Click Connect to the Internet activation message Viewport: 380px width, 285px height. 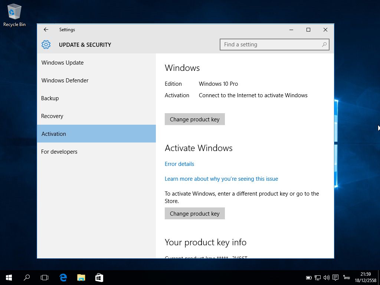[x=253, y=95]
